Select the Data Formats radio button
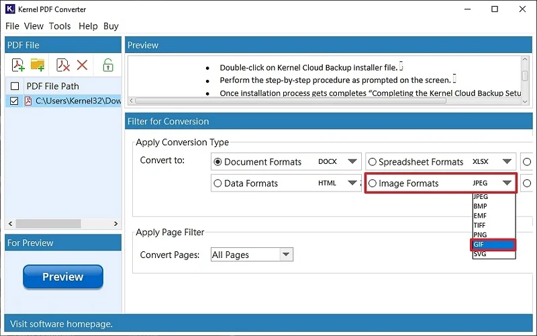This screenshot has width=537, height=336. pyautogui.click(x=217, y=183)
